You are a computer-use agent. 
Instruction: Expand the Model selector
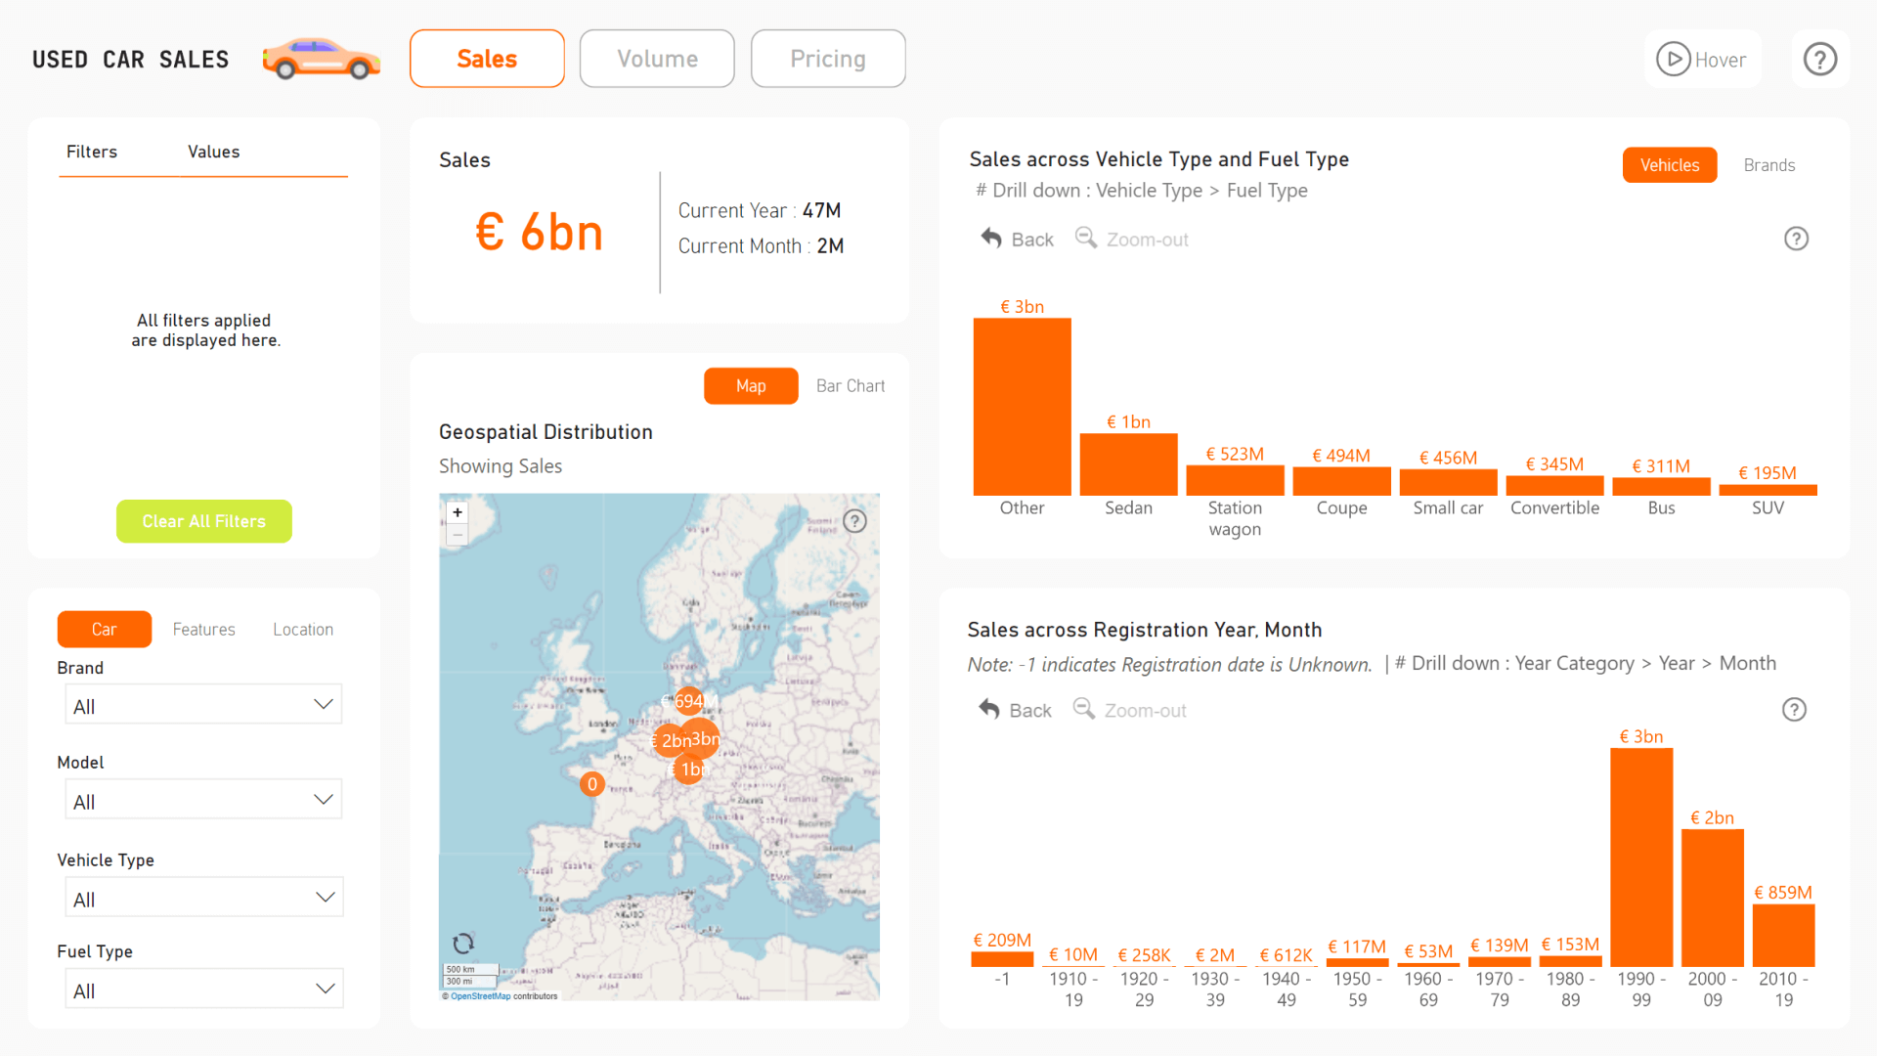pos(202,799)
